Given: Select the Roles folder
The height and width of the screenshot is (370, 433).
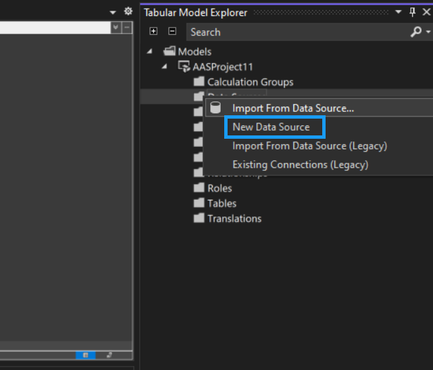Looking at the screenshot, I should click(220, 188).
